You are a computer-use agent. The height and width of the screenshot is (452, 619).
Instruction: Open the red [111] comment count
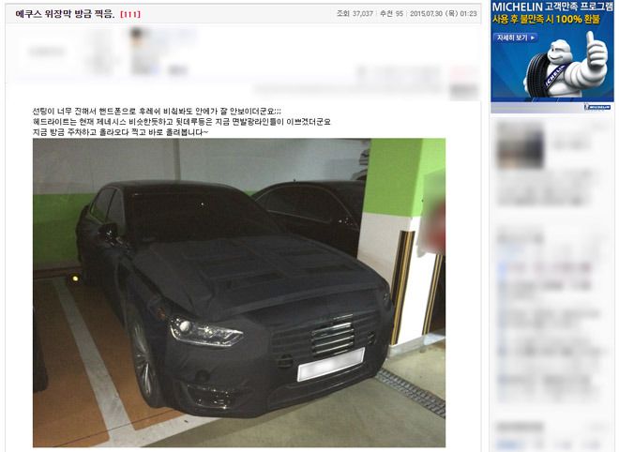click(130, 14)
